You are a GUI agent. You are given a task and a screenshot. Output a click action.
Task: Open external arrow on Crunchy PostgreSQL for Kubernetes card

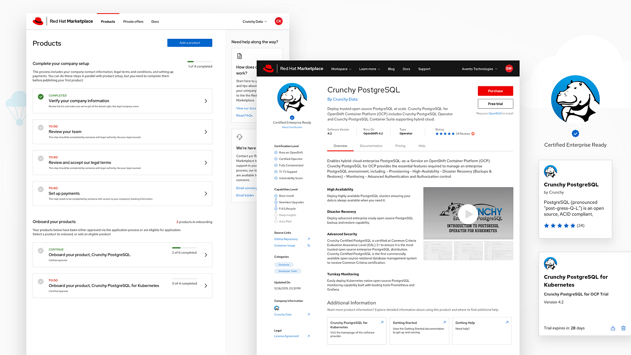[382, 322]
